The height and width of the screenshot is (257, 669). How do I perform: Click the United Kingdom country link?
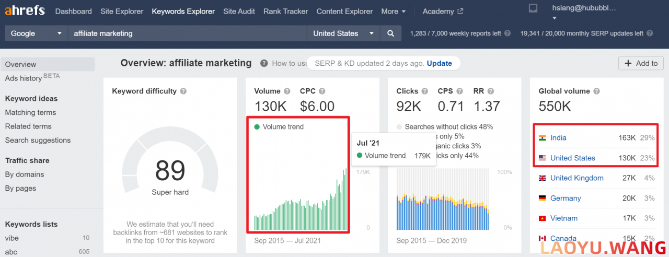577,178
